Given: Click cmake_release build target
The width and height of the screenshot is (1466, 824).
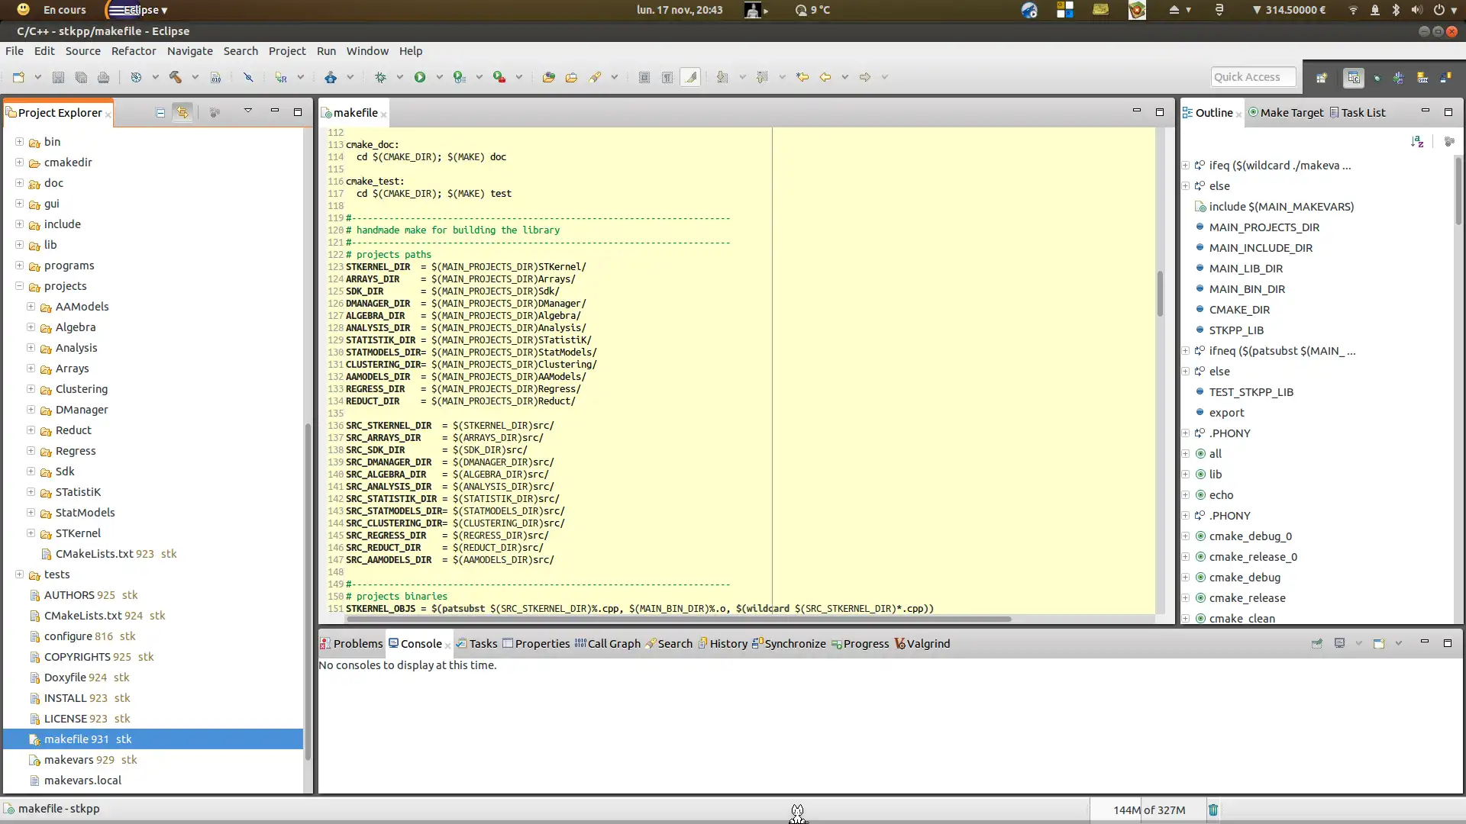Looking at the screenshot, I should tap(1248, 597).
